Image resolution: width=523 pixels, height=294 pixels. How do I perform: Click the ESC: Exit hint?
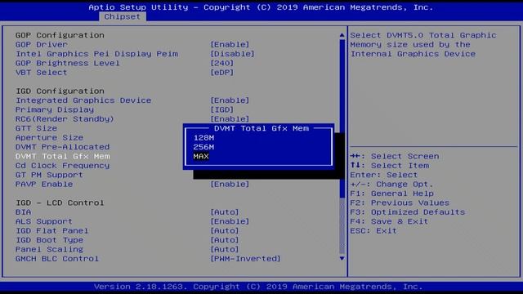tap(373, 230)
